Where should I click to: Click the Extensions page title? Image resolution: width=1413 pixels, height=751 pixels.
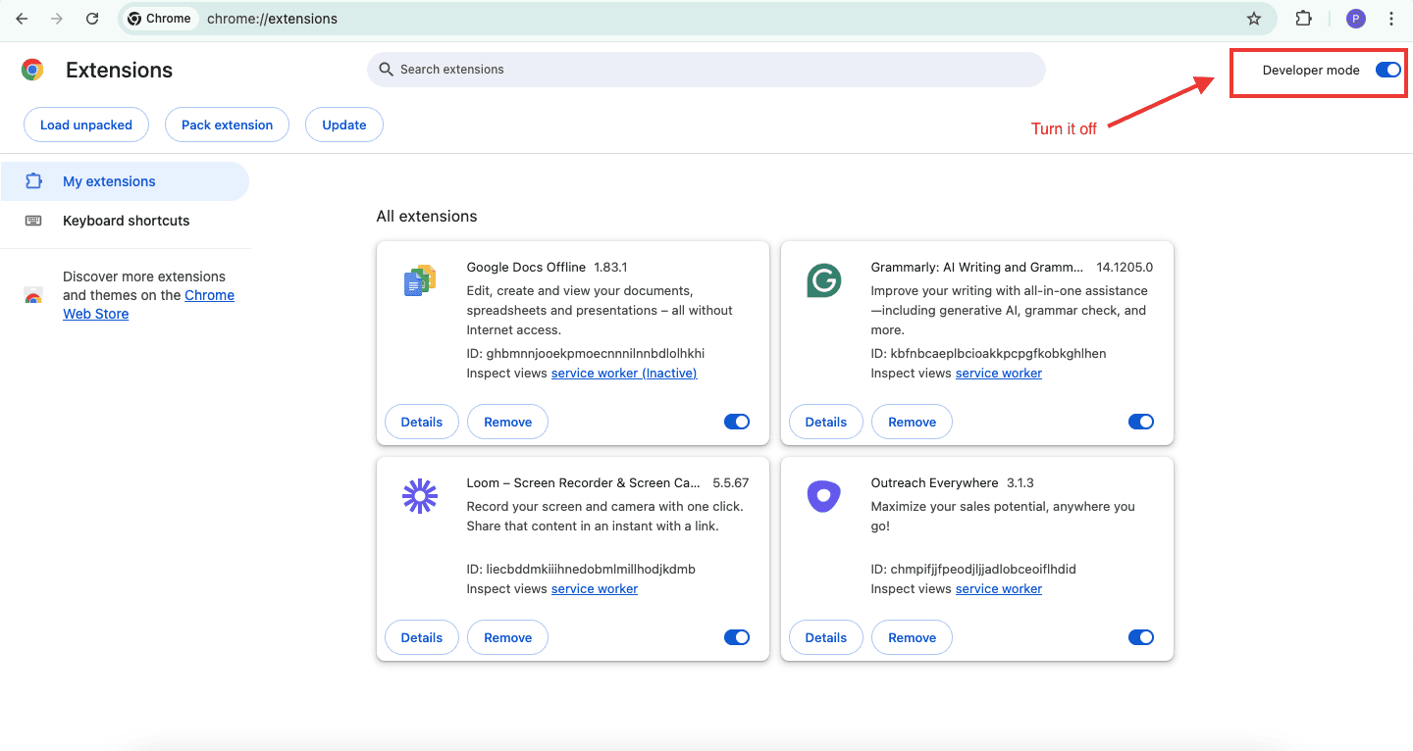coord(119,71)
